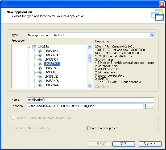Click the chip icon beside LM3S3651

click(x=40, y=51)
